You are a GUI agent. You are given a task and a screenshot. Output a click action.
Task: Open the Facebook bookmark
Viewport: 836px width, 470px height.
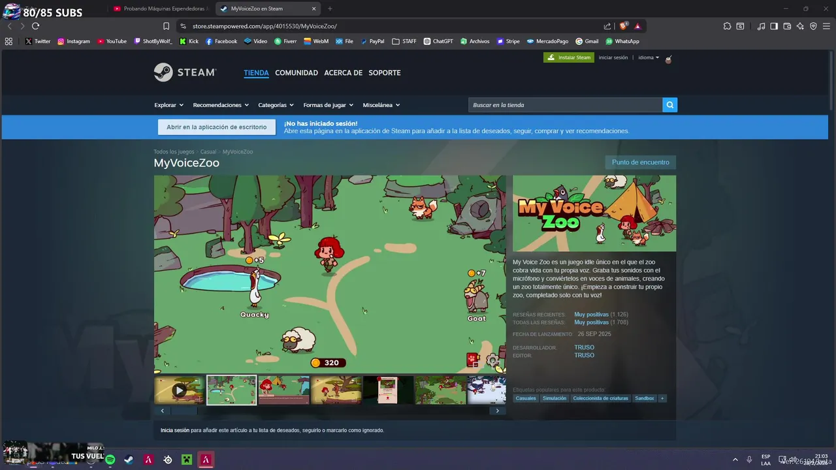pyautogui.click(x=221, y=41)
